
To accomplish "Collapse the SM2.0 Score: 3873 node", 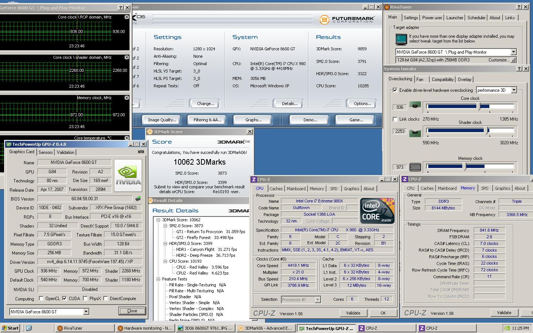I will pos(165,226).
